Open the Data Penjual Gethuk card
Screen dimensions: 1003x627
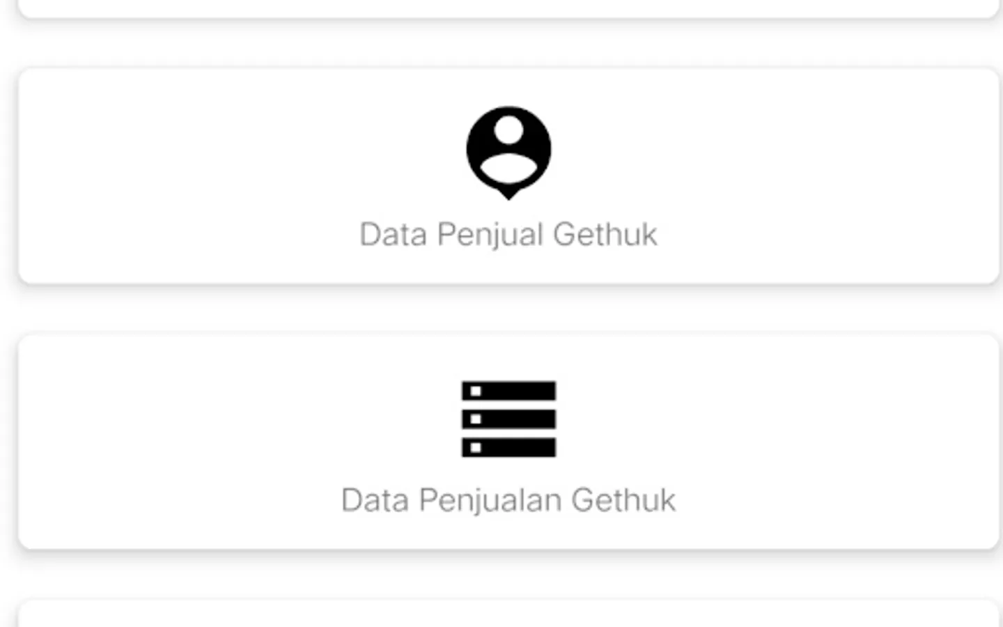(508, 176)
